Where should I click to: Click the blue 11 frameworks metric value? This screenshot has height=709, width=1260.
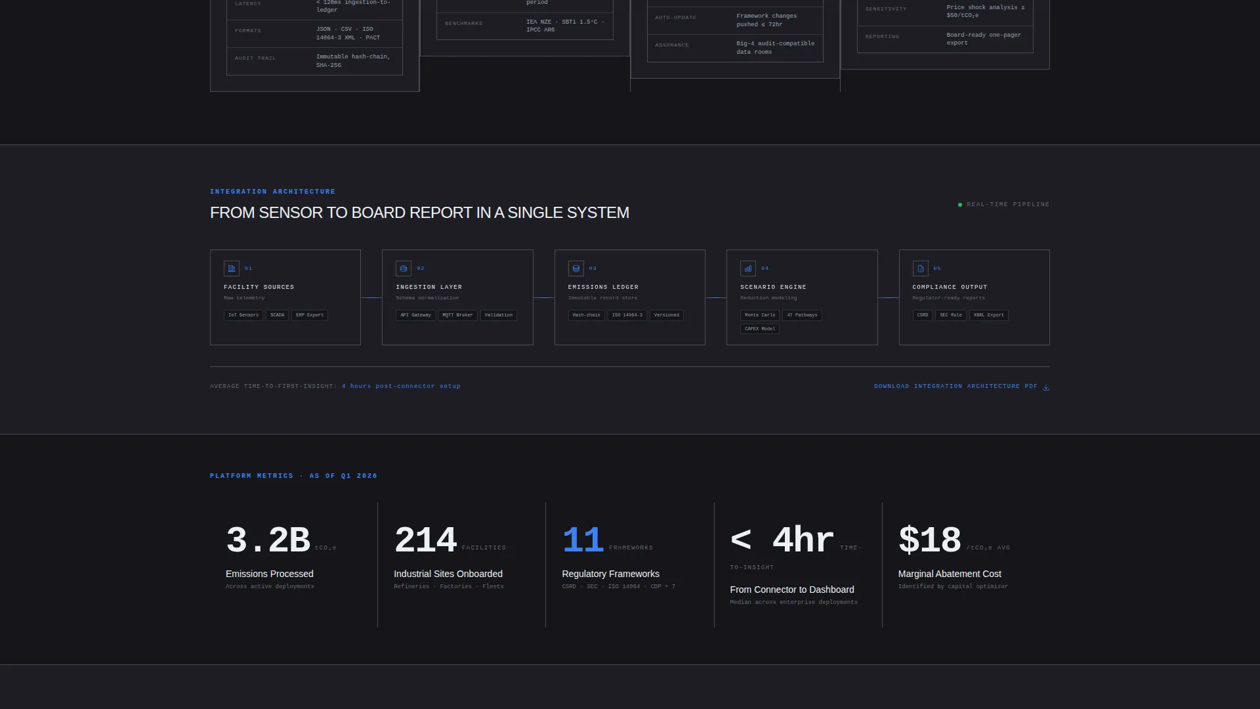(x=583, y=540)
